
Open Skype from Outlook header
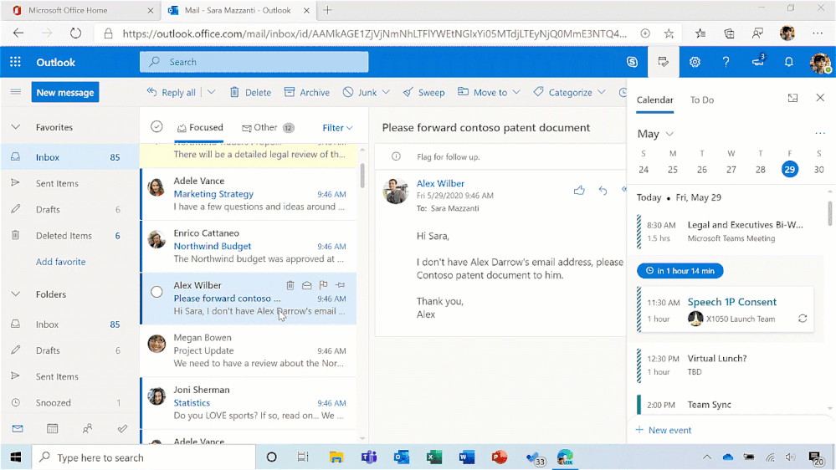pos(632,62)
